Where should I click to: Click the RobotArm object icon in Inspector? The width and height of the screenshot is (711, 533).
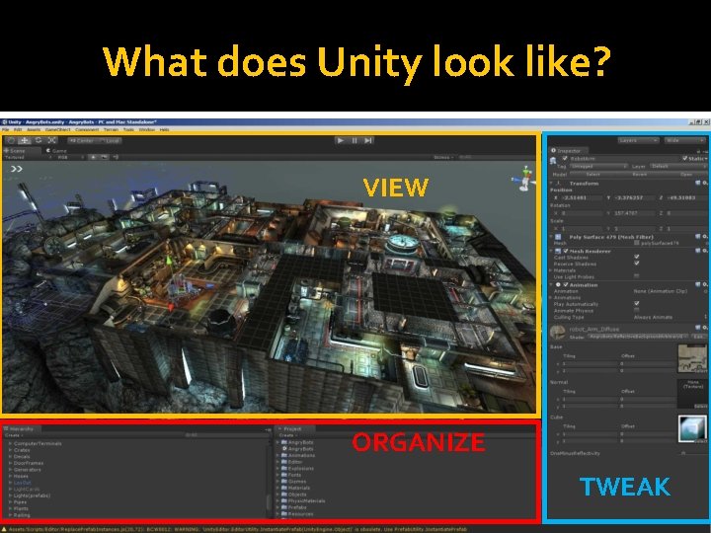553,160
